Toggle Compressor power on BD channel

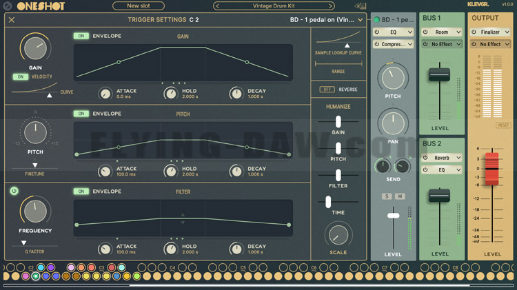coord(377,44)
